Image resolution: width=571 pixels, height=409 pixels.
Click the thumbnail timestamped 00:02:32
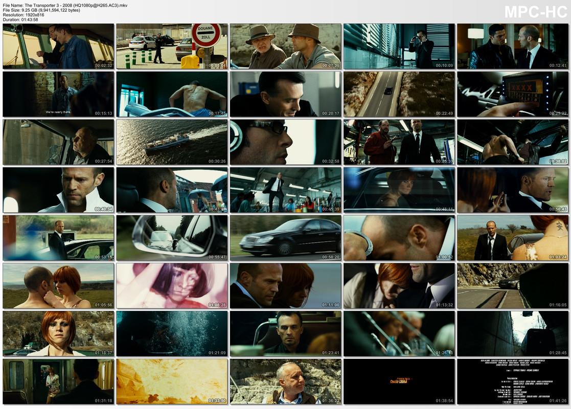click(x=58, y=46)
